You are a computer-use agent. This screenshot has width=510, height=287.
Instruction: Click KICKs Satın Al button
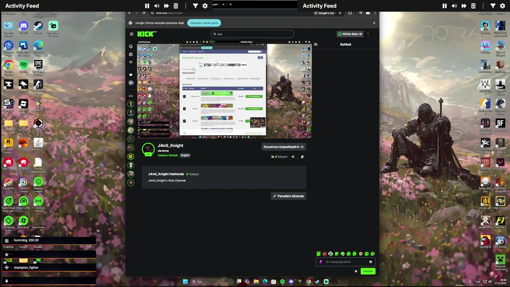coord(350,34)
